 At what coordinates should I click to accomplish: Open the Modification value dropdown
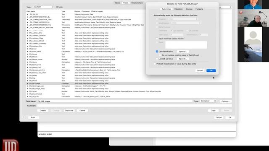coord(186,23)
